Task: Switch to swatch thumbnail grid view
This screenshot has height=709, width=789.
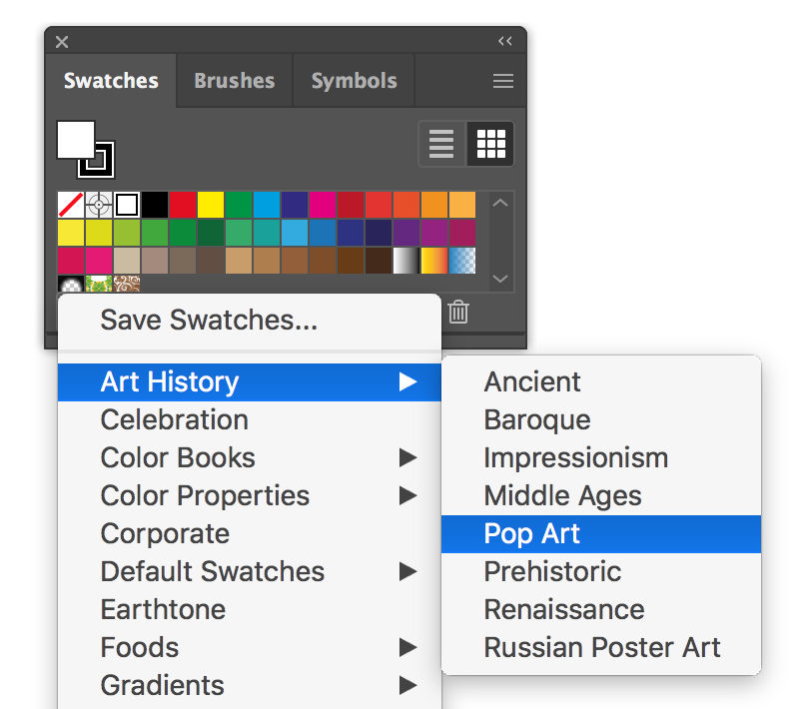Action: pos(491,144)
